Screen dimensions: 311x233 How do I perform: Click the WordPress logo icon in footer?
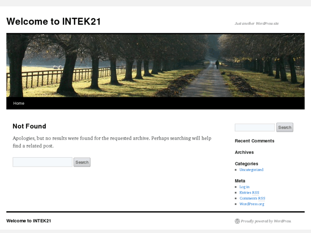coord(237,221)
